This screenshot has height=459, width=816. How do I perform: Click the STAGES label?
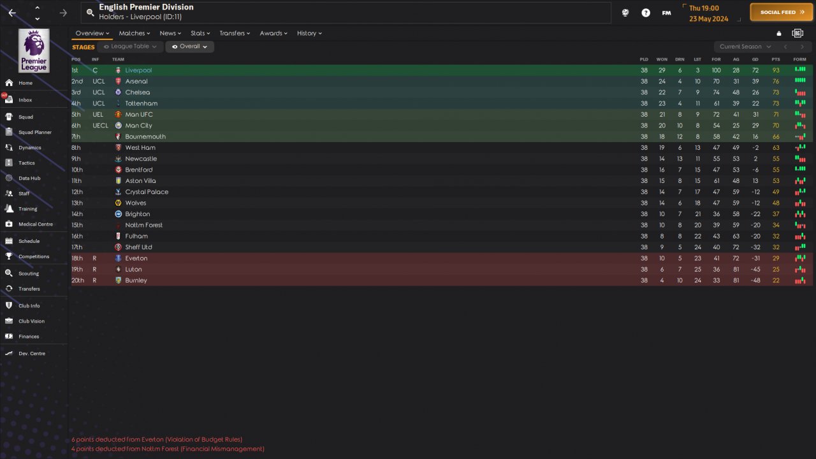[84, 47]
